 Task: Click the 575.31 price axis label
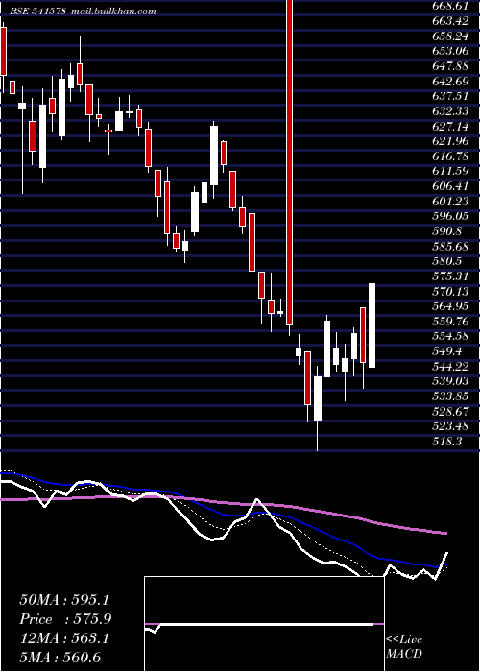[x=451, y=276]
